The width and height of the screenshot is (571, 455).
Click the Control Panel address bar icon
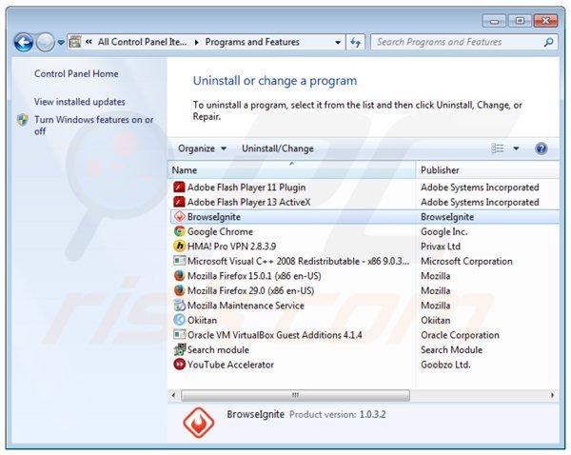[x=75, y=42]
